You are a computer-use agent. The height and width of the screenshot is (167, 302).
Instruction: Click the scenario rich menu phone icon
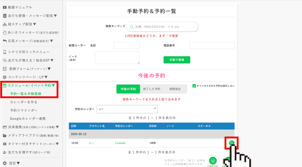[x=5, y=52]
